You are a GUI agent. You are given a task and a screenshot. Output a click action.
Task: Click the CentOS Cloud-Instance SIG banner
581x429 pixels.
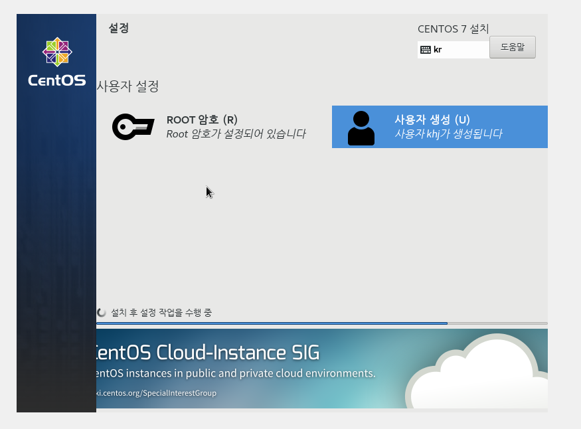click(x=322, y=369)
